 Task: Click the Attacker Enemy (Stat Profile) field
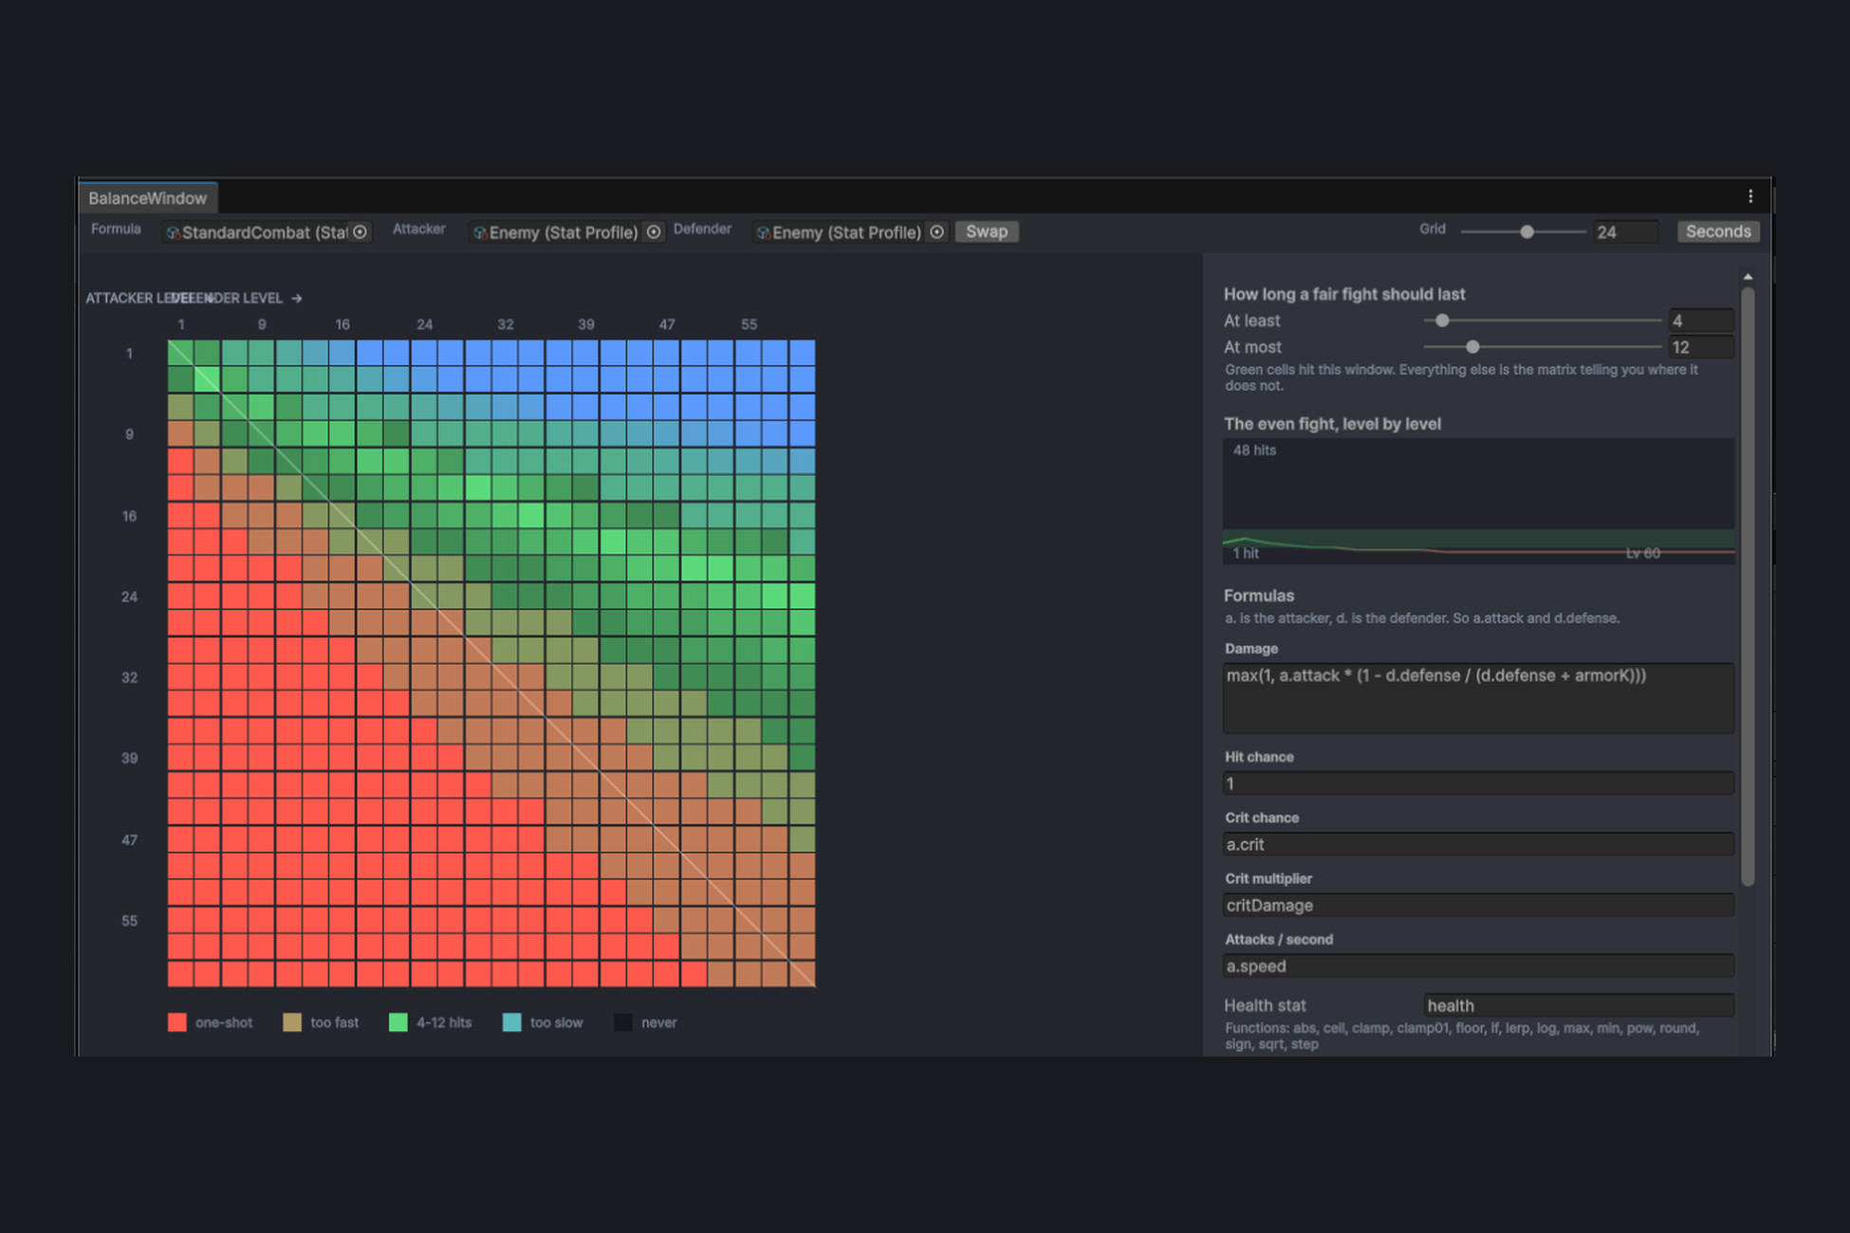point(566,232)
